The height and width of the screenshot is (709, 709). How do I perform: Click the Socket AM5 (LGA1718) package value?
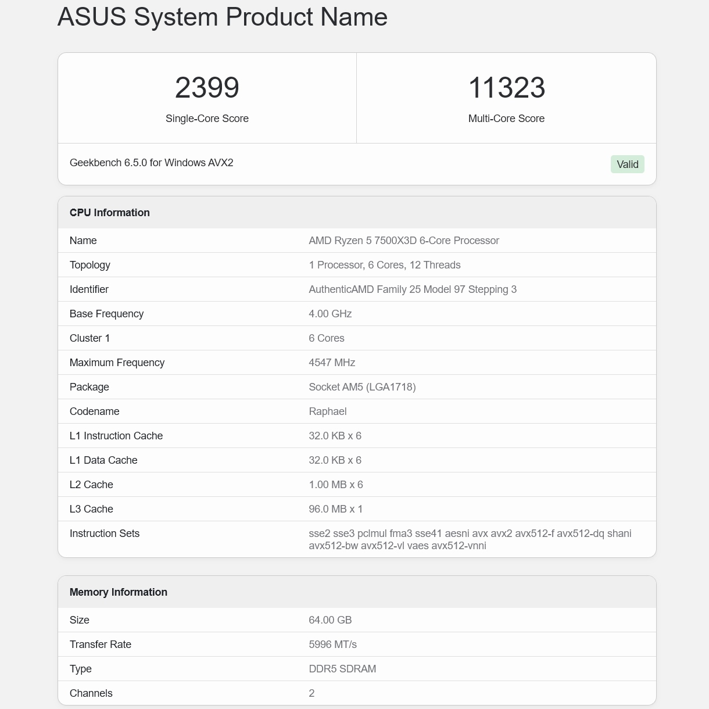tap(362, 387)
